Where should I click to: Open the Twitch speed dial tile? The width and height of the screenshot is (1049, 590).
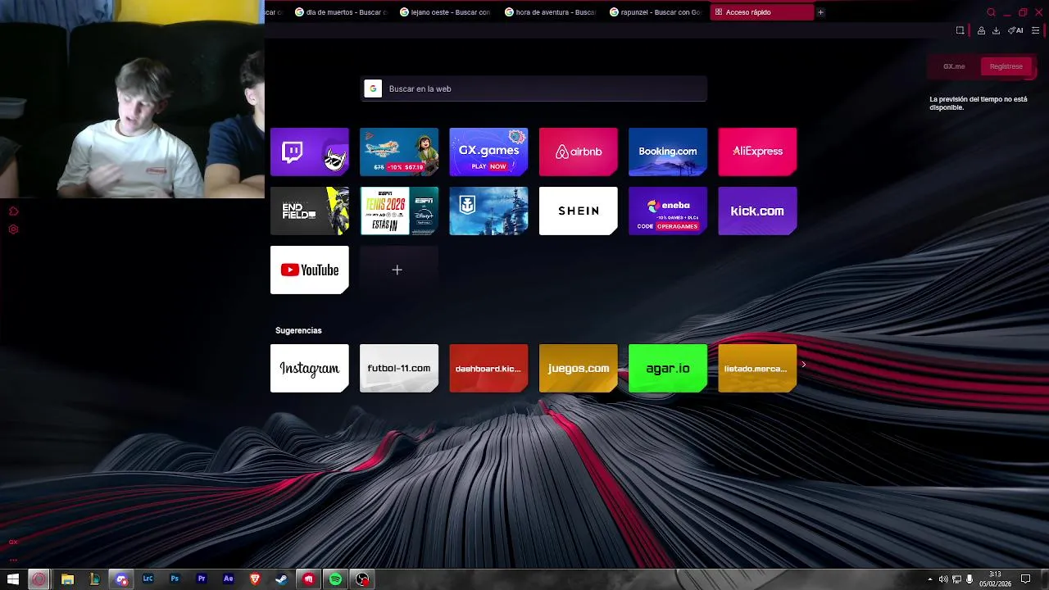pos(310,152)
